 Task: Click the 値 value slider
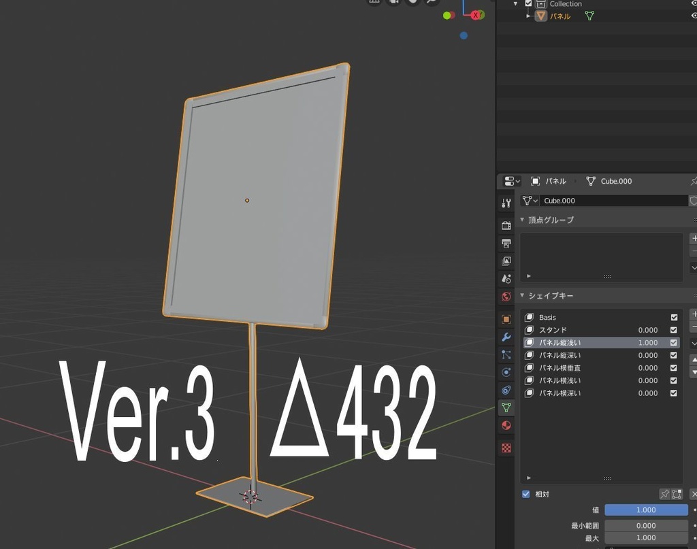pyautogui.click(x=646, y=510)
